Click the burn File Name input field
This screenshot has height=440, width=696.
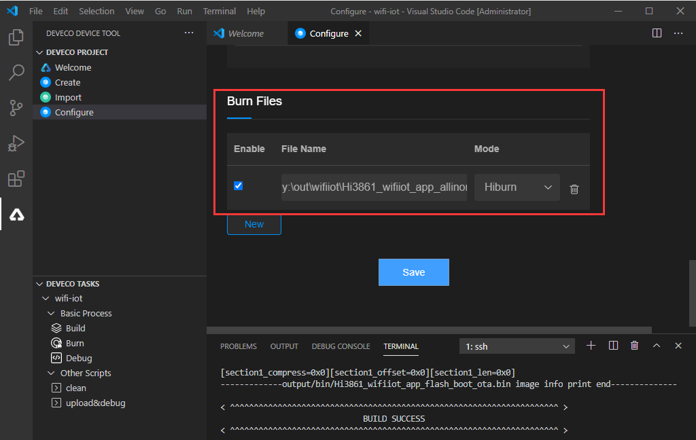(375, 187)
